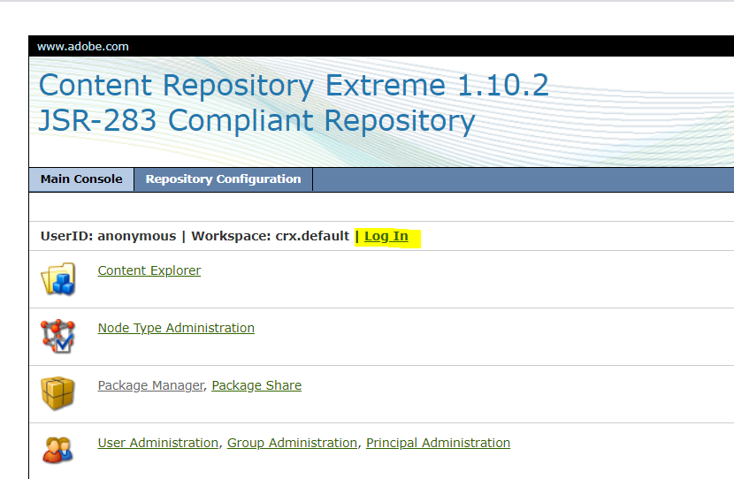This screenshot has width=734, height=479.
Task: Click the User Administration people icon
Action: pyautogui.click(x=58, y=450)
